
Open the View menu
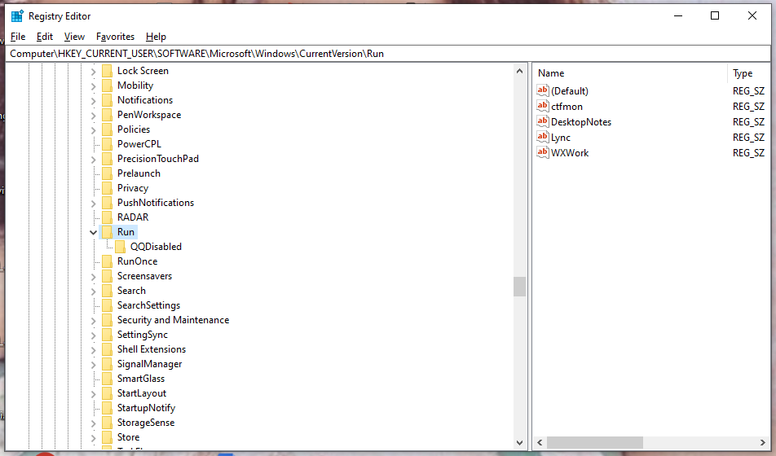[74, 37]
